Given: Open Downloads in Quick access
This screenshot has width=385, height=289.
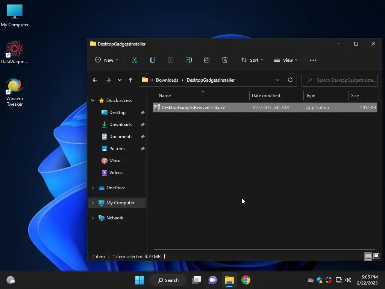Looking at the screenshot, I should (x=120, y=125).
